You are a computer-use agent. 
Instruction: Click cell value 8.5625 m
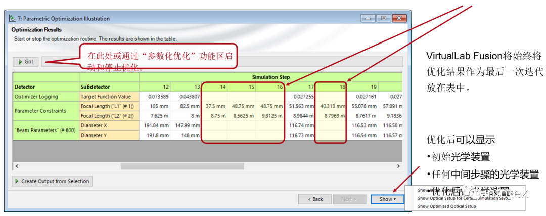click(x=242, y=116)
